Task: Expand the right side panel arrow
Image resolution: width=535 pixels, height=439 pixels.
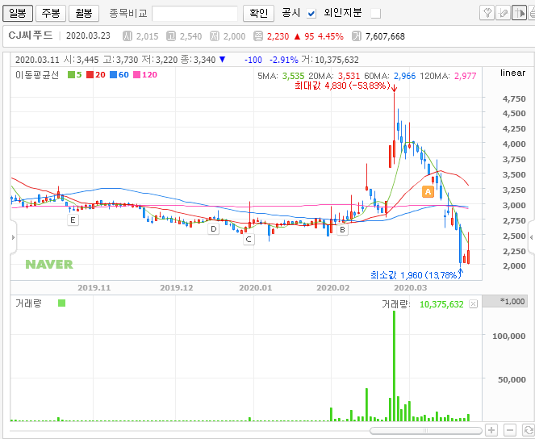Action: coord(531,237)
